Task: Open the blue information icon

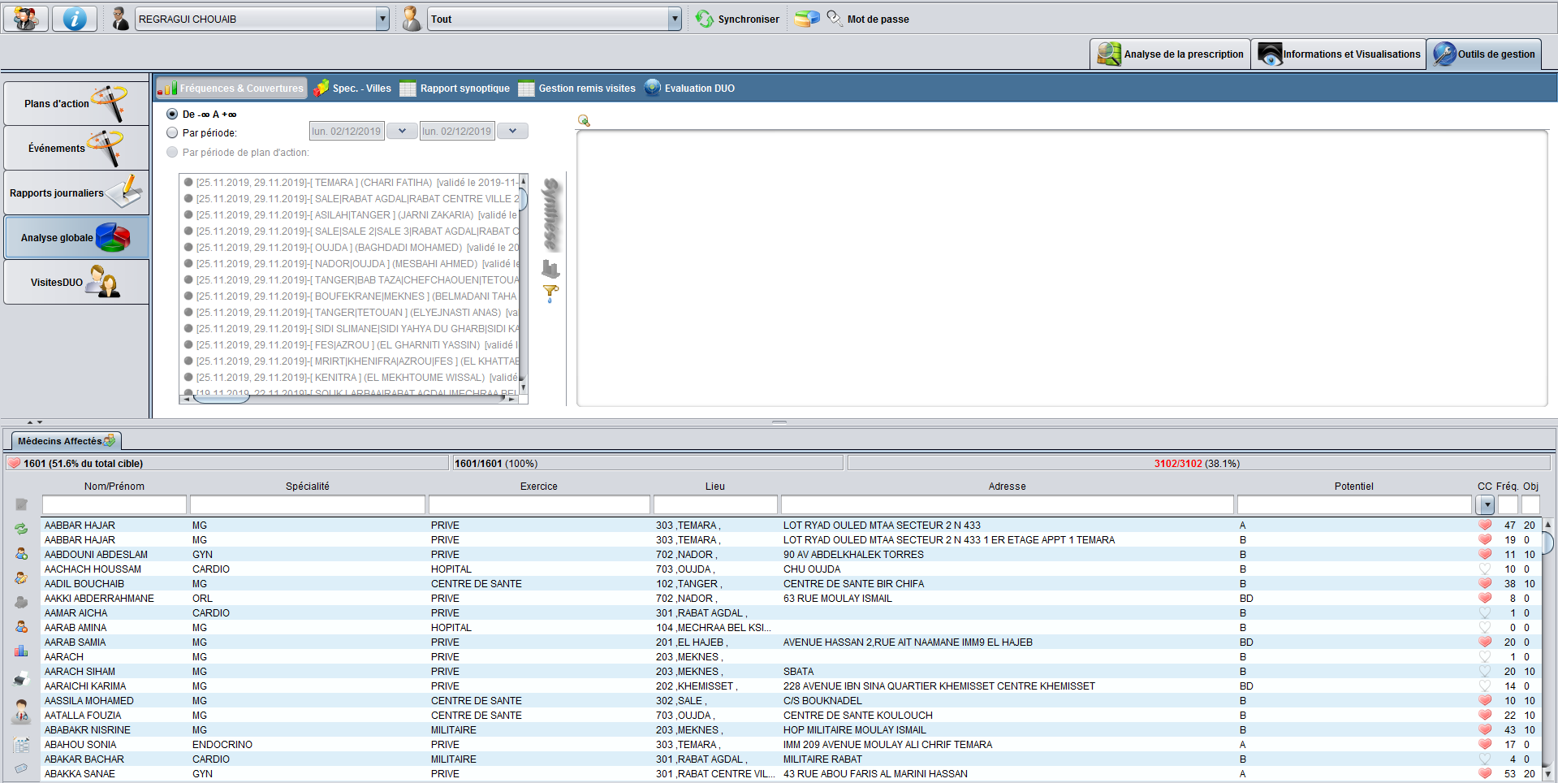Action: click(x=75, y=18)
